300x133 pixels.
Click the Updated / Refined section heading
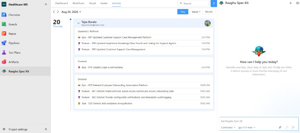88,31
